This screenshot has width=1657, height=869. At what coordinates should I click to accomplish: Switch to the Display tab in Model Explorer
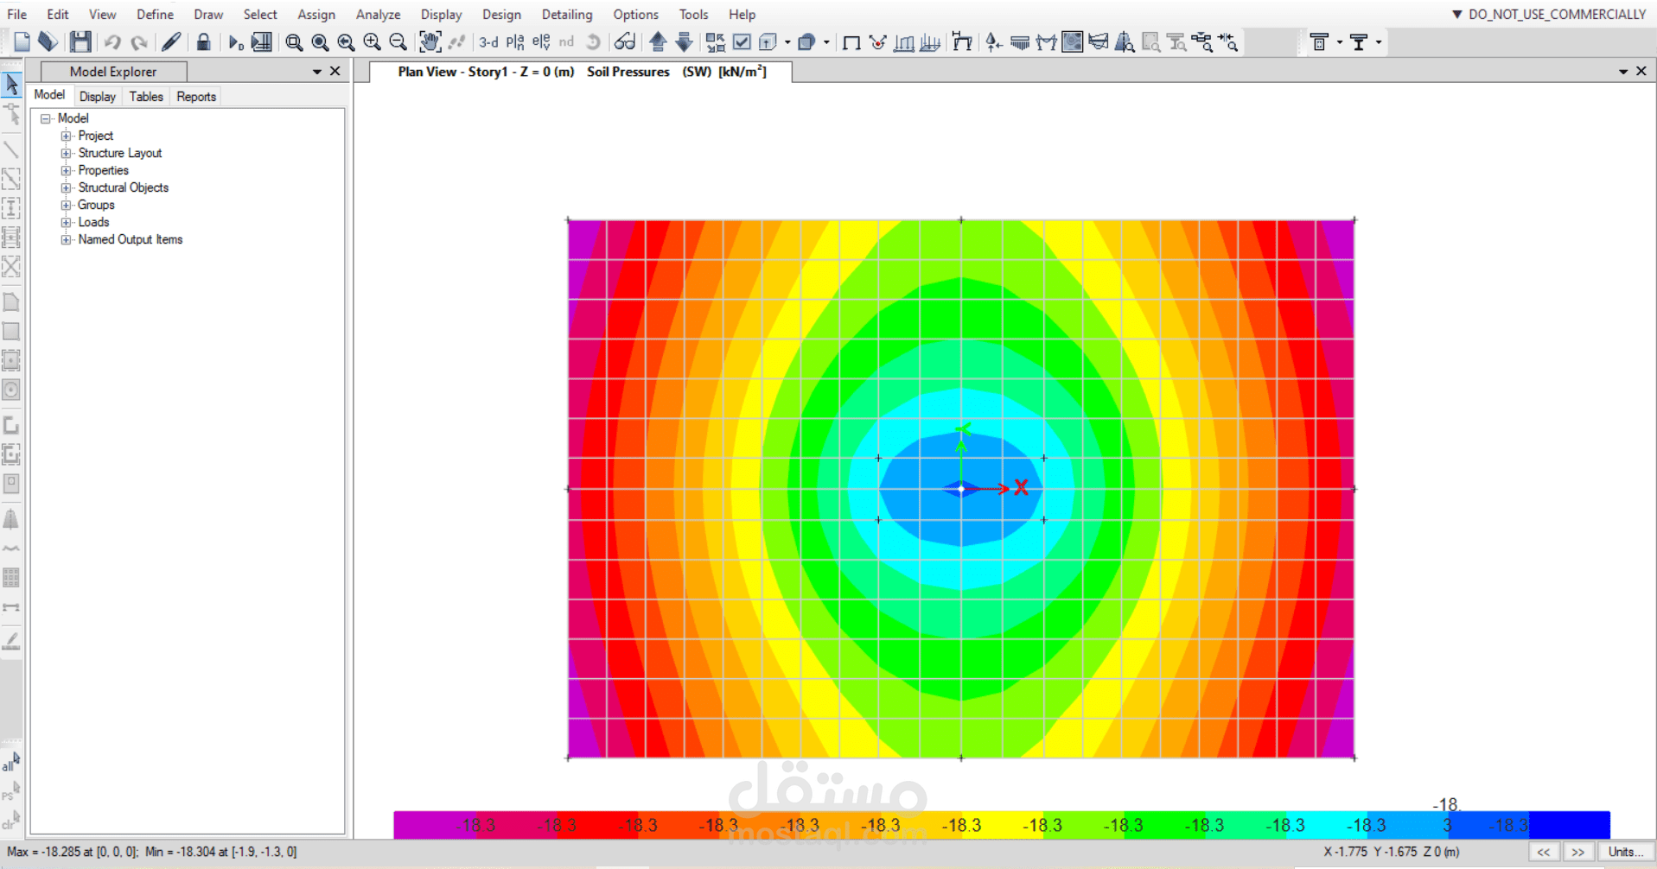[97, 96]
